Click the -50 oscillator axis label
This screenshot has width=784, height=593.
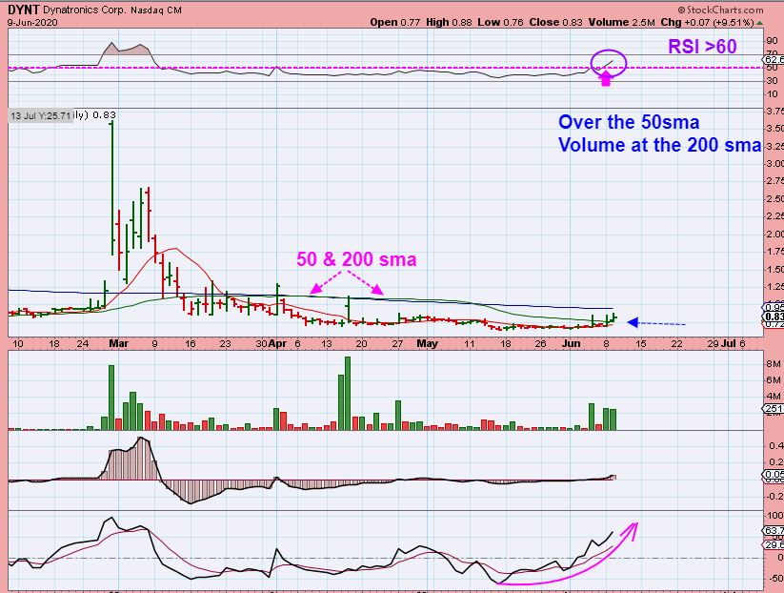pos(774,578)
